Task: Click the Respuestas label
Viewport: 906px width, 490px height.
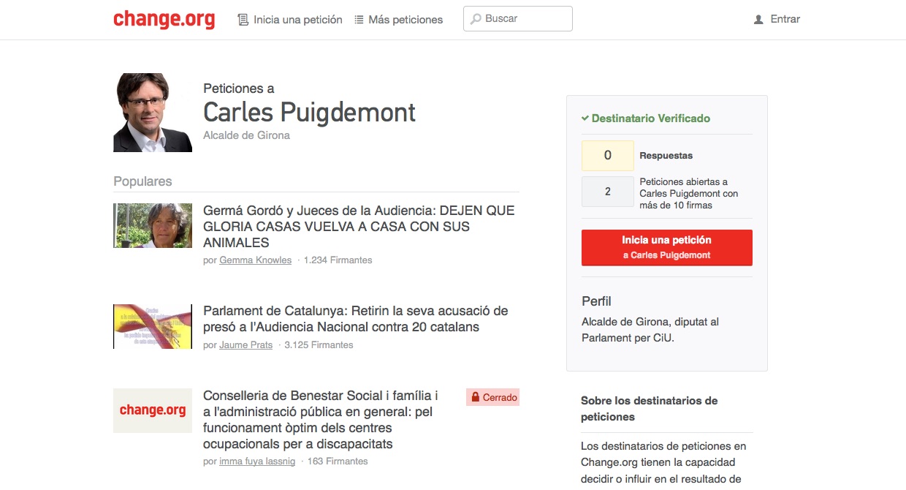Action: coord(666,156)
